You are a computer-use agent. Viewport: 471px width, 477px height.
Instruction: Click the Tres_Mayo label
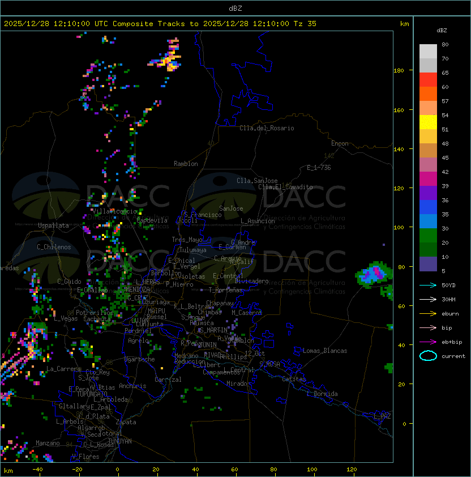click(187, 240)
